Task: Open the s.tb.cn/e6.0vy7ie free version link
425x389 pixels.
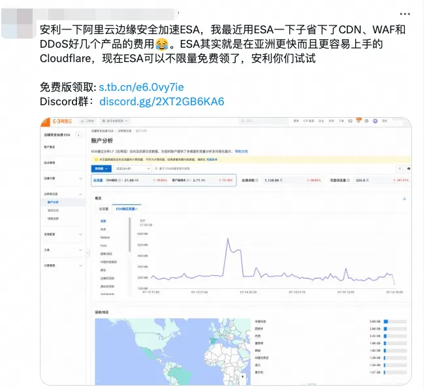Action: [x=141, y=87]
